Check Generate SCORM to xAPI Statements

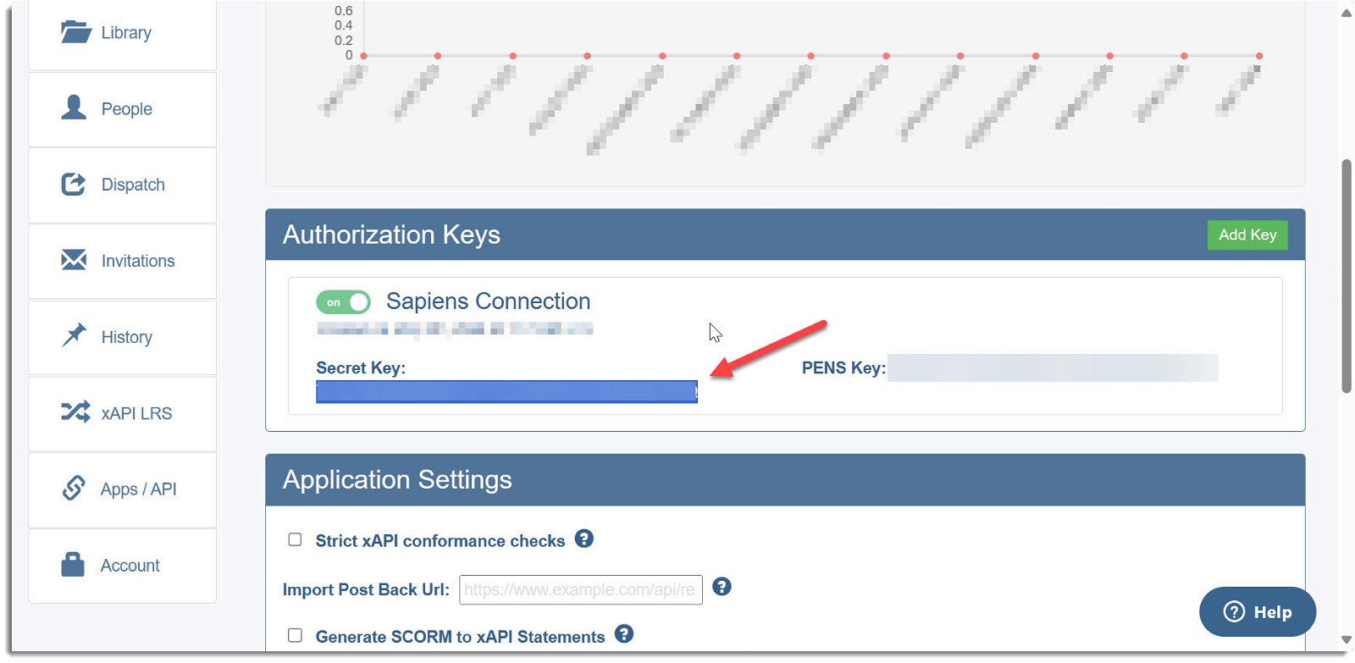pos(294,634)
